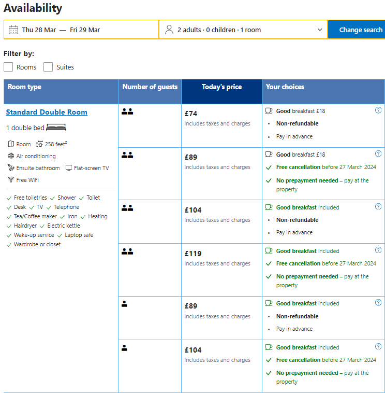Click help icon for last £104 option
Screen dimensions: 385x393
coord(378,346)
